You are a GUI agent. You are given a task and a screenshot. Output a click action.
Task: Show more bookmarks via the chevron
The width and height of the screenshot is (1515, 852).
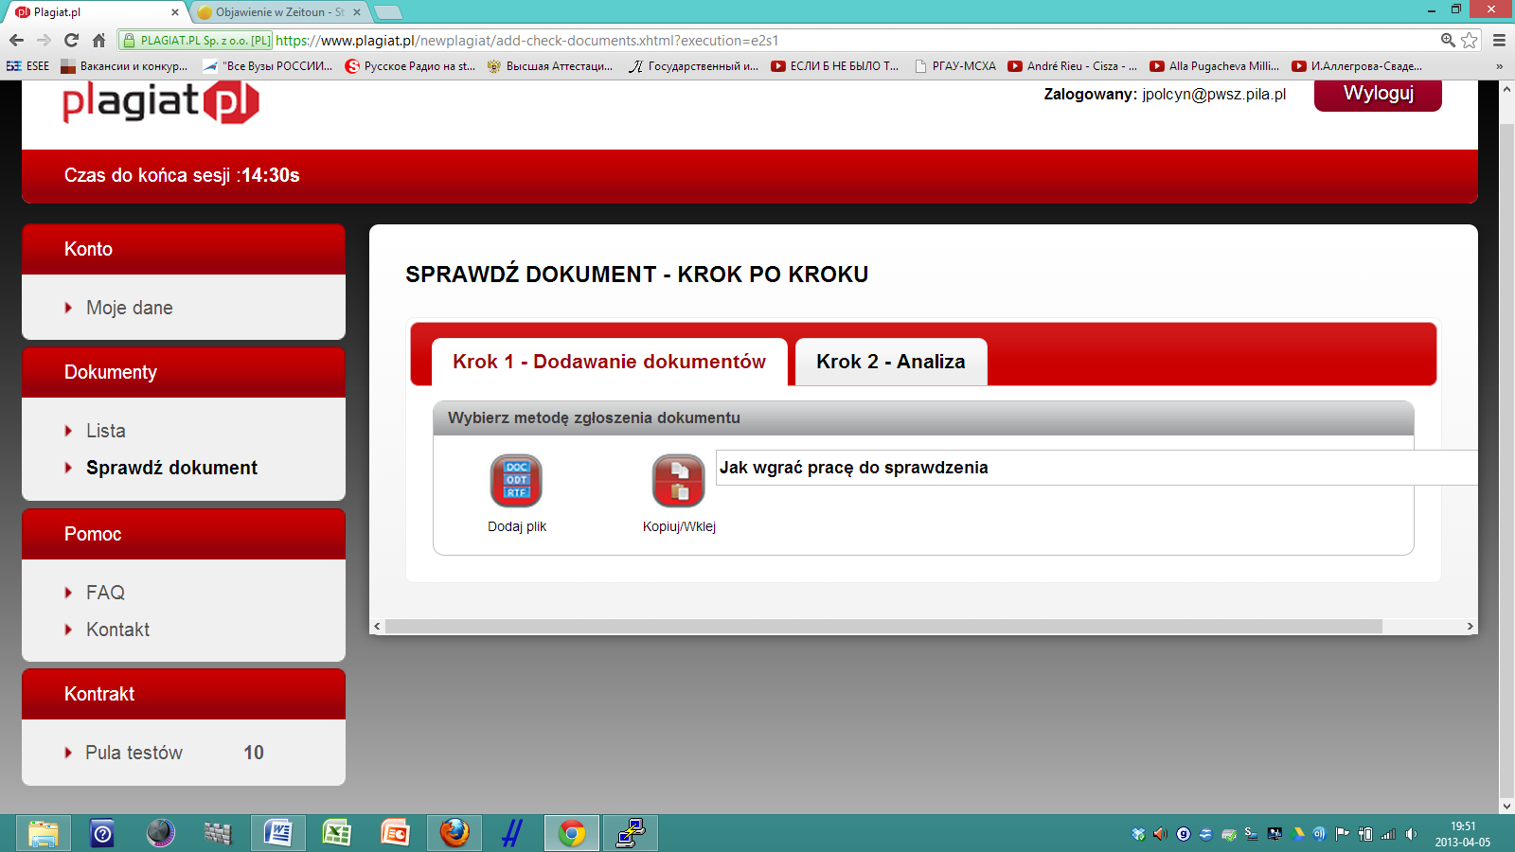point(1499,66)
